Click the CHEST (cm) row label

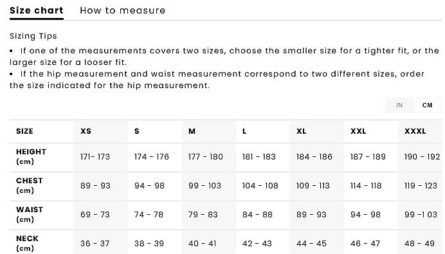30,186
